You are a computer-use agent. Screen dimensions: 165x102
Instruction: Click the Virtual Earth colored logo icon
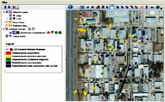click(10, 36)
